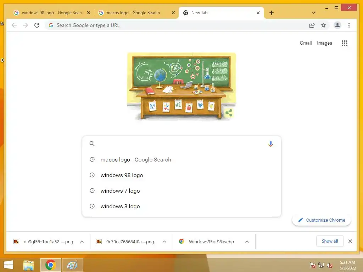363x272 pixels.
Task: Close the New Tab tab
Action: point(258,13)
